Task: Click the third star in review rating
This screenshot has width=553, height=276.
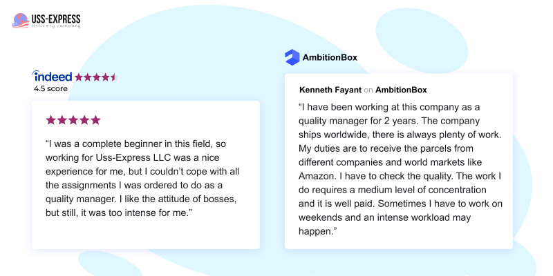Action: pos(73,120)
